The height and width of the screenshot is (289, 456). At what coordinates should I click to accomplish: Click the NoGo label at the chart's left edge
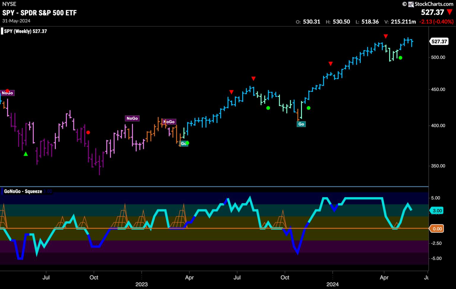pyautogui.click(x=7, y=93)
